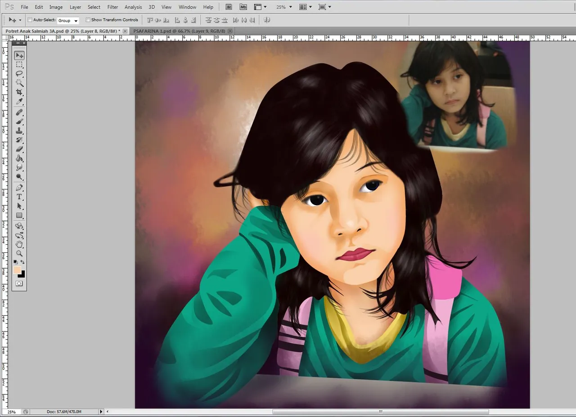
Task: Select the Zoom tool in the toolbox
Action: tap(19, 253)
